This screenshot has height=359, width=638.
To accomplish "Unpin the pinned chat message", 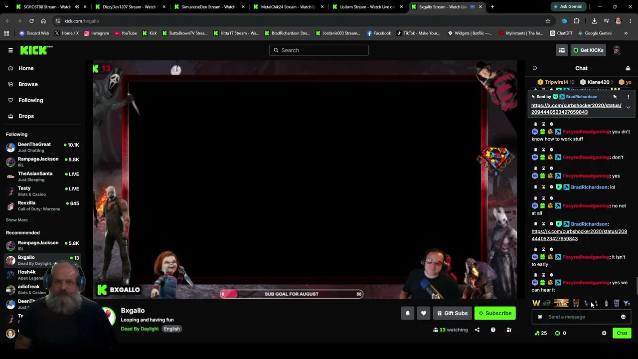I will [x=615, y=97].
